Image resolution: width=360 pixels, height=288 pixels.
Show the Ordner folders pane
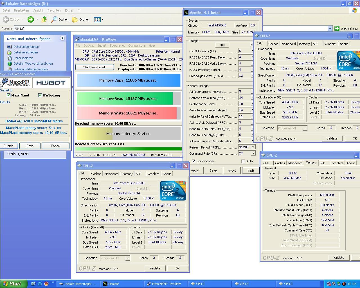(x=81, y=19)
